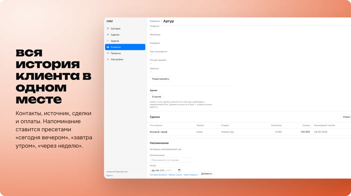This screenshot has width=351, height=196.
Task: Choose Через неделю preset
Action: [x=190, y=175]
